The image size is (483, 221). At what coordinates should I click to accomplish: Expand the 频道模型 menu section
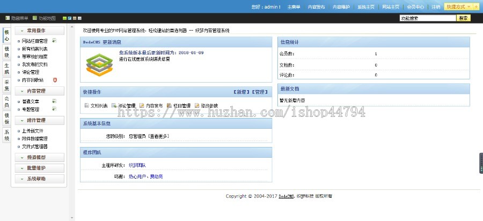[40, 157]
